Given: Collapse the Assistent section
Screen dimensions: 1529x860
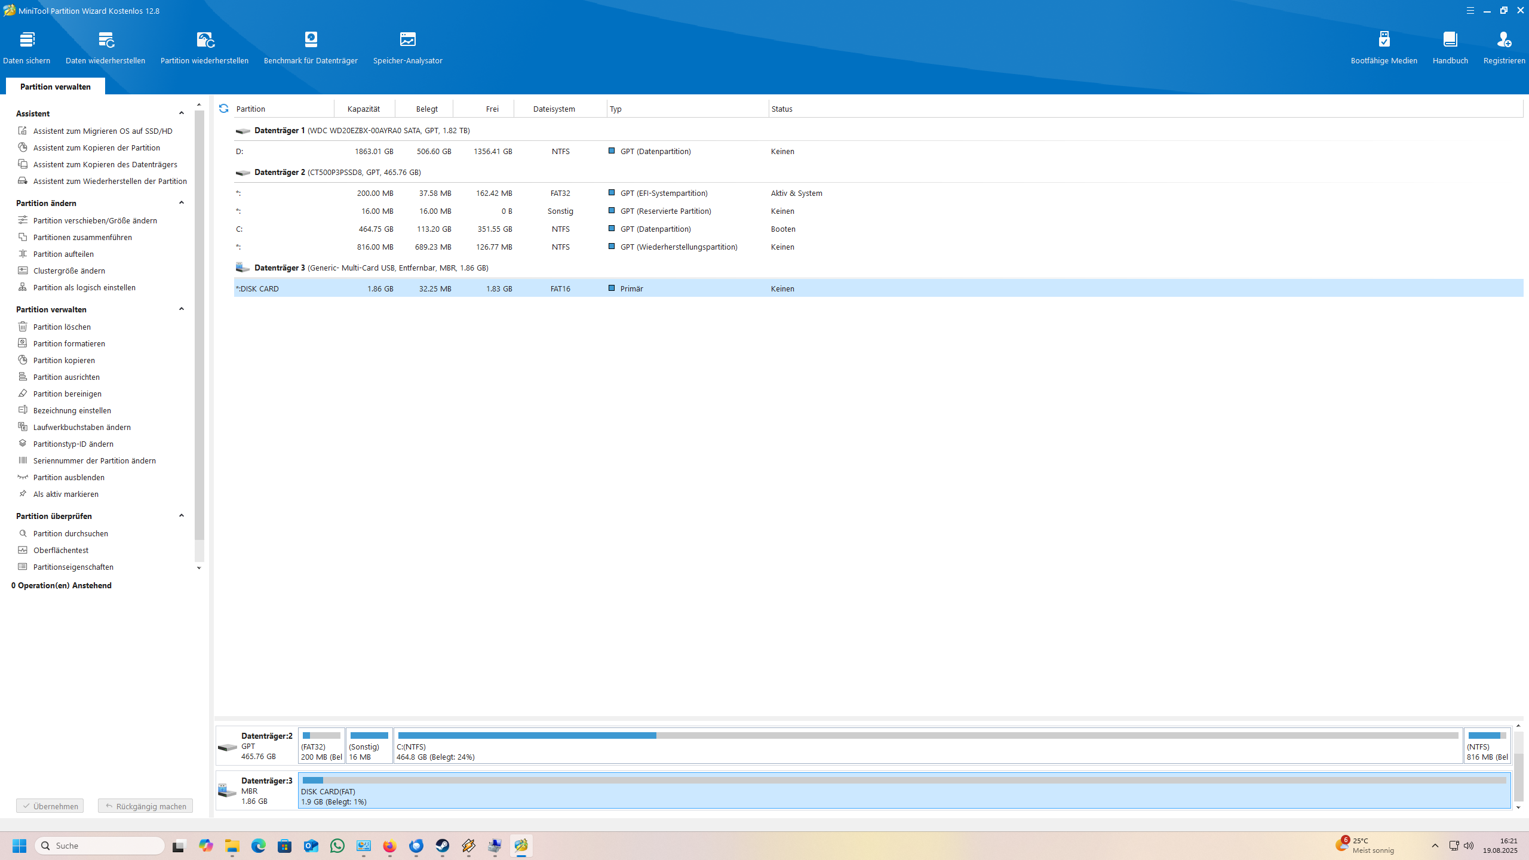Looking at the screenshot, I should [x=182, y=113].
